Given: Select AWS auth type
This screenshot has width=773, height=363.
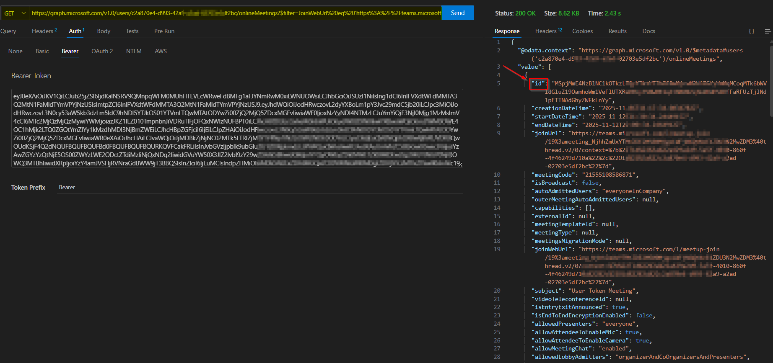Looking at the screenshot, I should tap(161, 51).
